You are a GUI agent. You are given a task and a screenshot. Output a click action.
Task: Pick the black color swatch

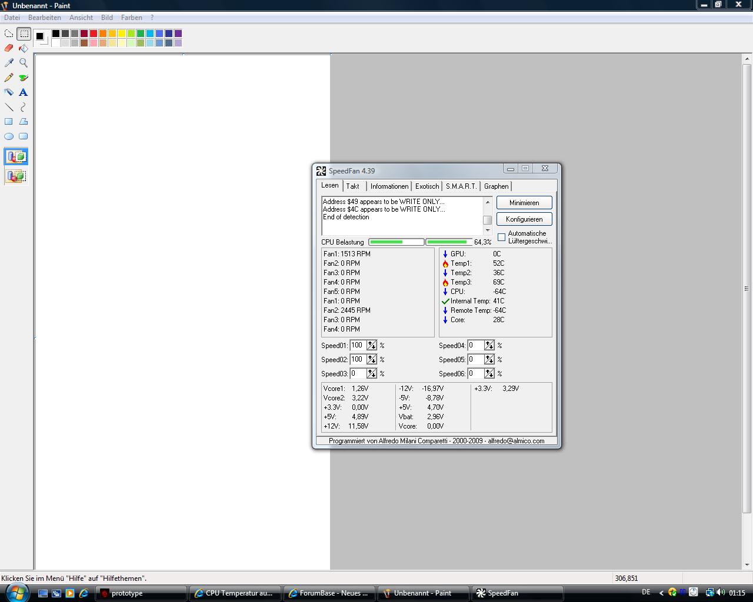click(x=56, y=34)
